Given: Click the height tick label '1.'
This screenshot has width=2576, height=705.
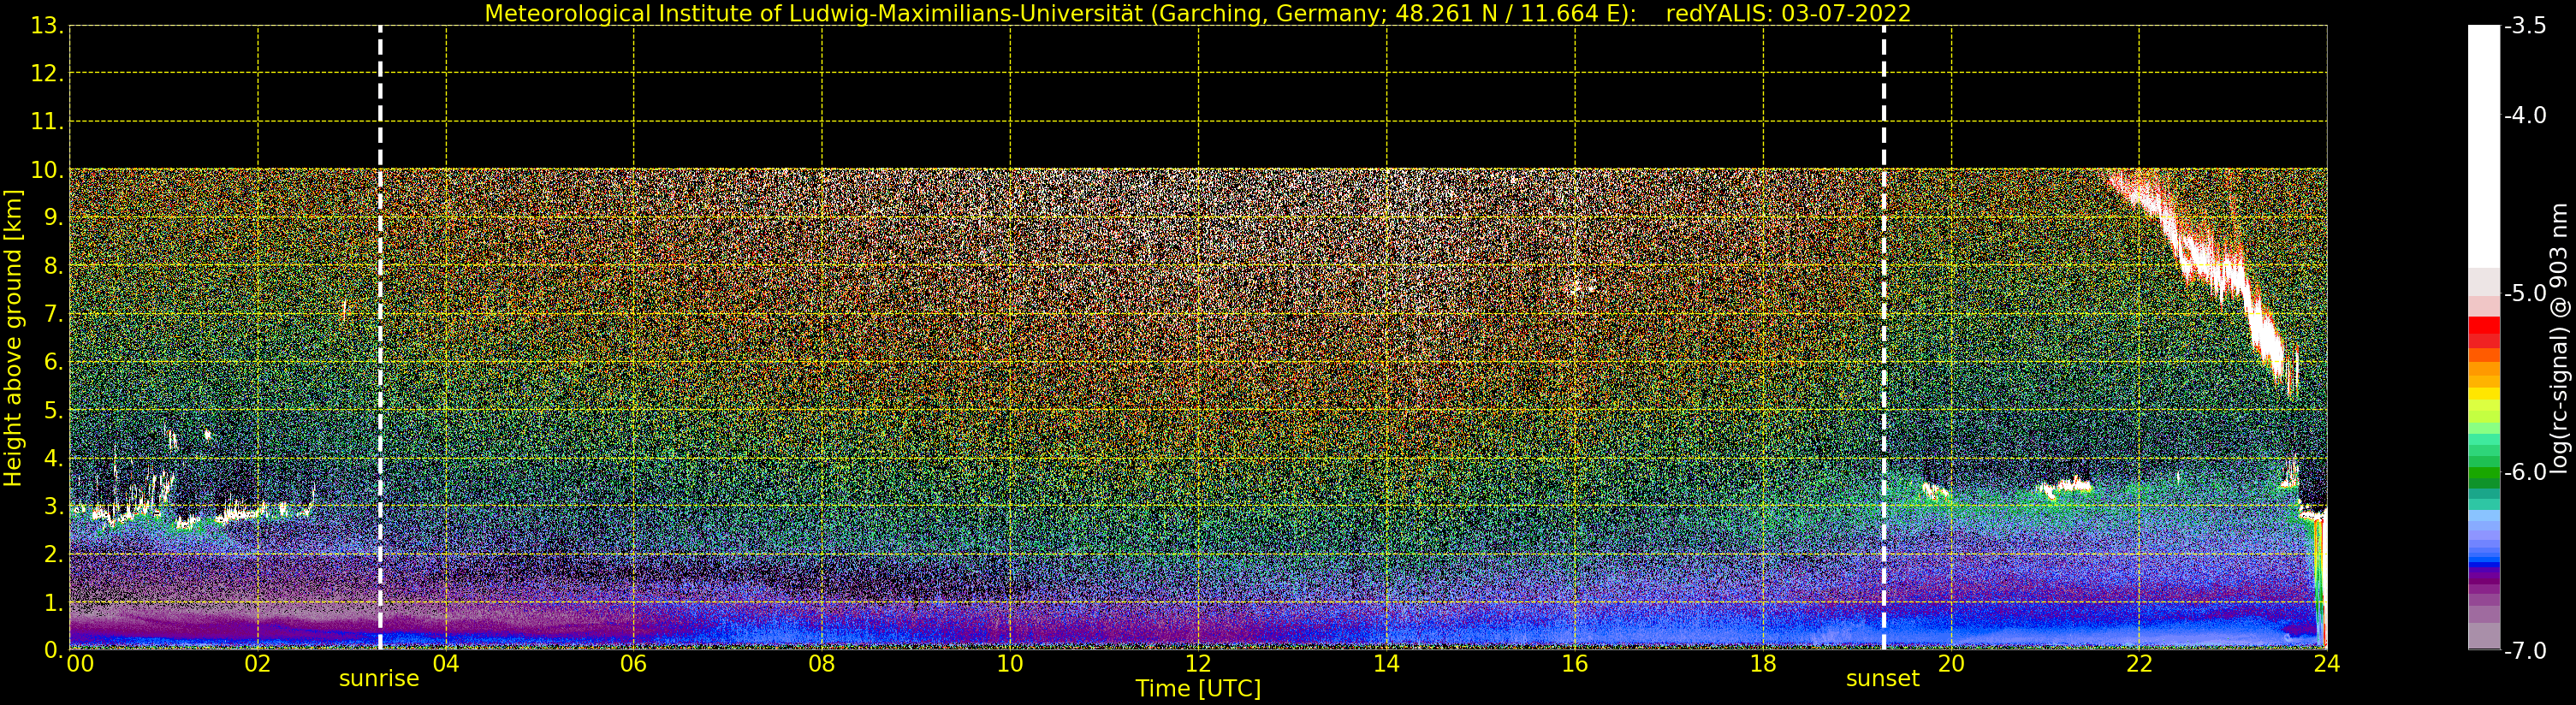Looking at the screenshot, I should click(53, 602).
